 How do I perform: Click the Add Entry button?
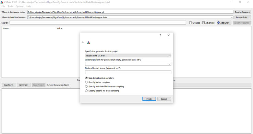(x=224, y=23)
